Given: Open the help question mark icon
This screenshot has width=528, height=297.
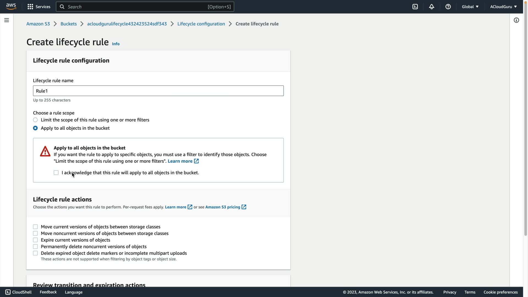Looking at the screenshot, I should tap(448, 7).
